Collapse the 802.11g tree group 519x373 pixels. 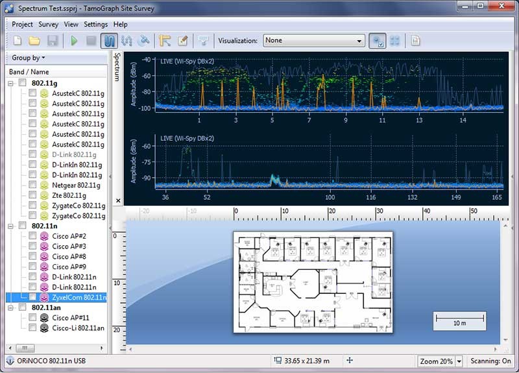coord(12,83)
